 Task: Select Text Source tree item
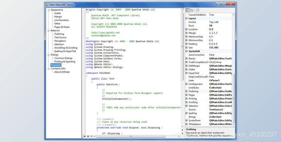tap(60, 38)
